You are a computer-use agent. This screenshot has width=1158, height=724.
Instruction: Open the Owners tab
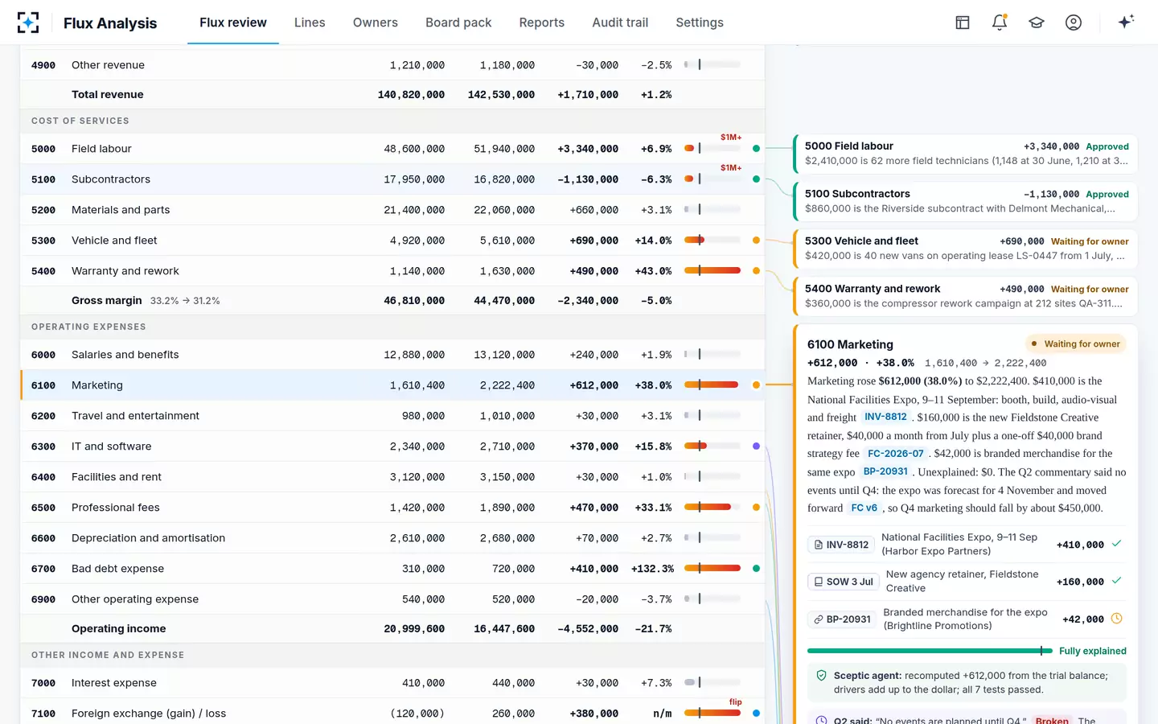point(376,23)
